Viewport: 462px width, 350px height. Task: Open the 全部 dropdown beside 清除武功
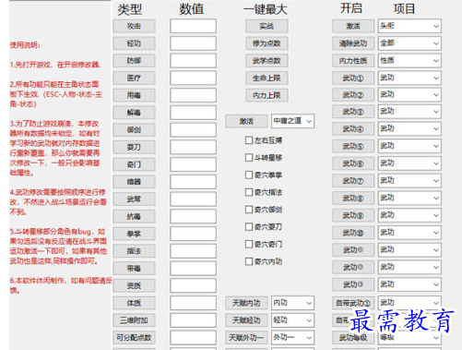[x=409, y=43]
